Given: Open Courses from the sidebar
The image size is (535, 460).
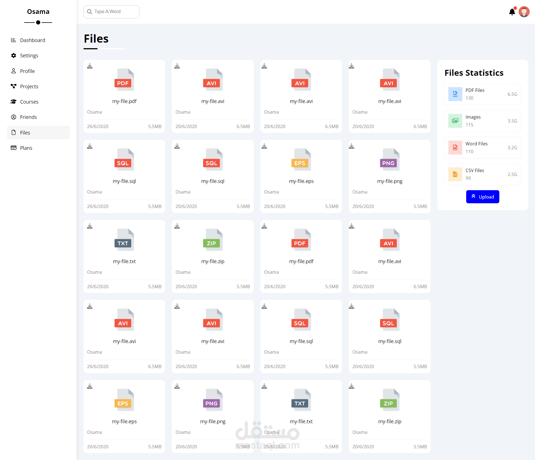Looking at the screenshot, I should click(x=29, y=102).
